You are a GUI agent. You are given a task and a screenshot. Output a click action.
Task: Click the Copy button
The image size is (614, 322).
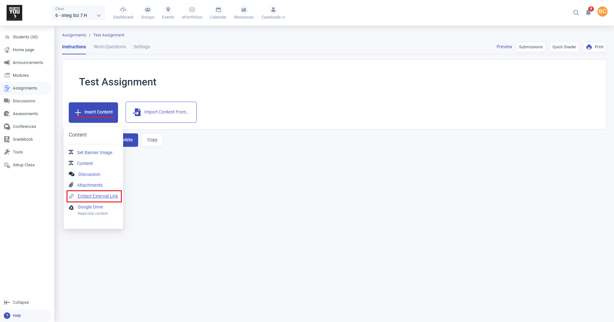point(152,140)
